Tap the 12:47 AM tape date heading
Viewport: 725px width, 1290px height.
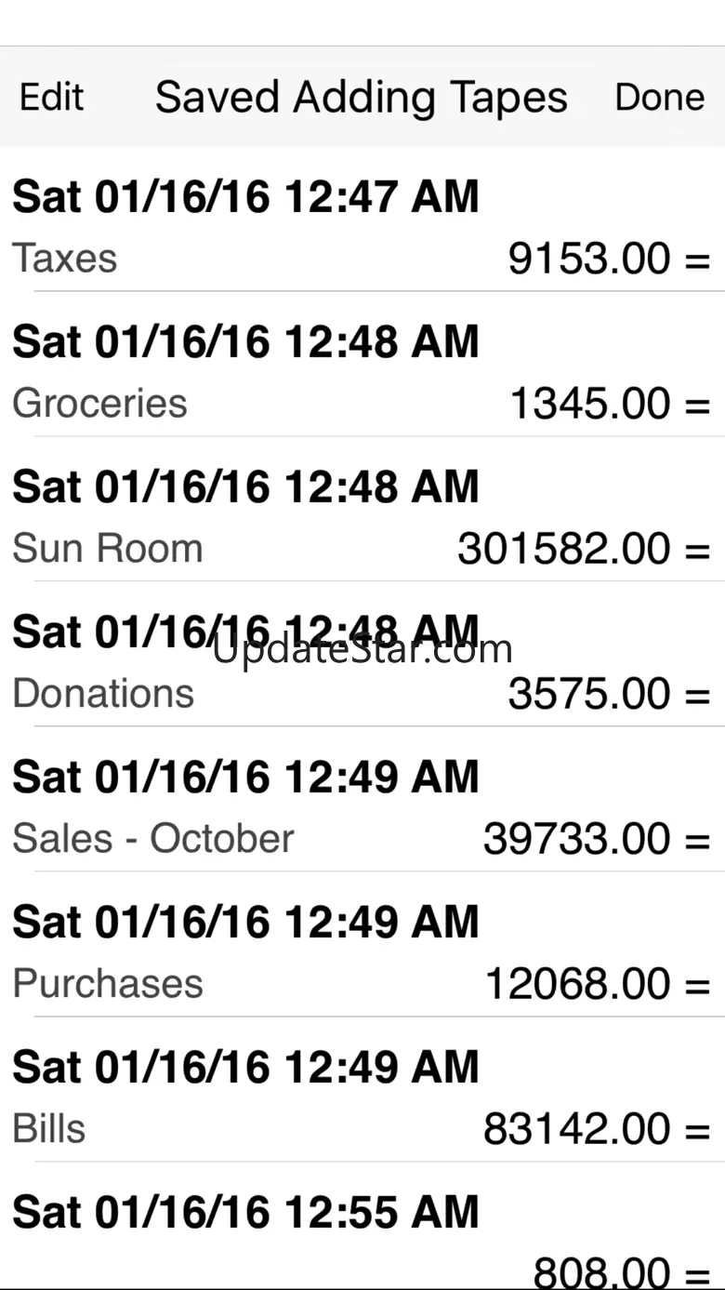click(x=245, y=197)
